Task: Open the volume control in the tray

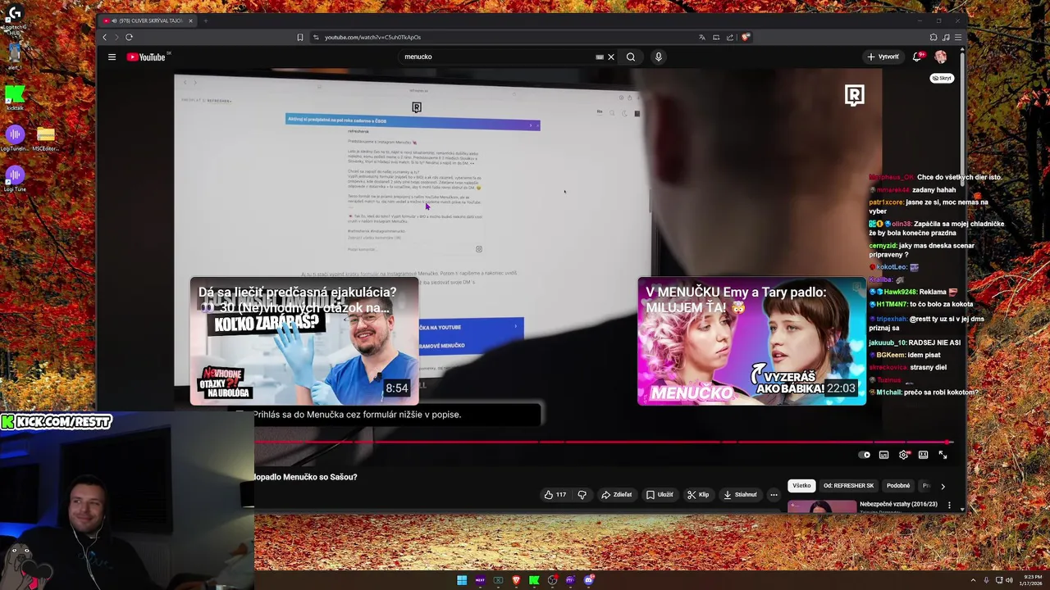Action: click(1010, 580)
